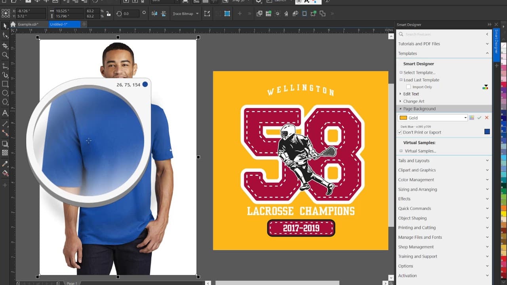Image resolution: width=507 pixels, height=285 pixels.
Task: Click the mirror vertically icon
Action: 164,13
